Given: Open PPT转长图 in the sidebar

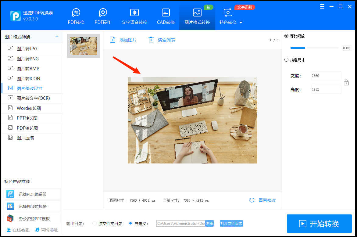Looking at the screenshot, I should [x=32, y=118].
